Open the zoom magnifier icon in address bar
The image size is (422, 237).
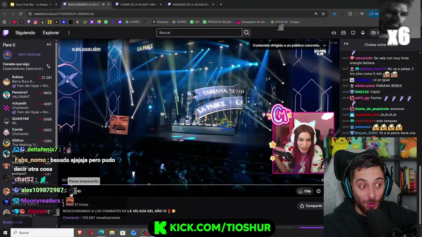point(316,14)
